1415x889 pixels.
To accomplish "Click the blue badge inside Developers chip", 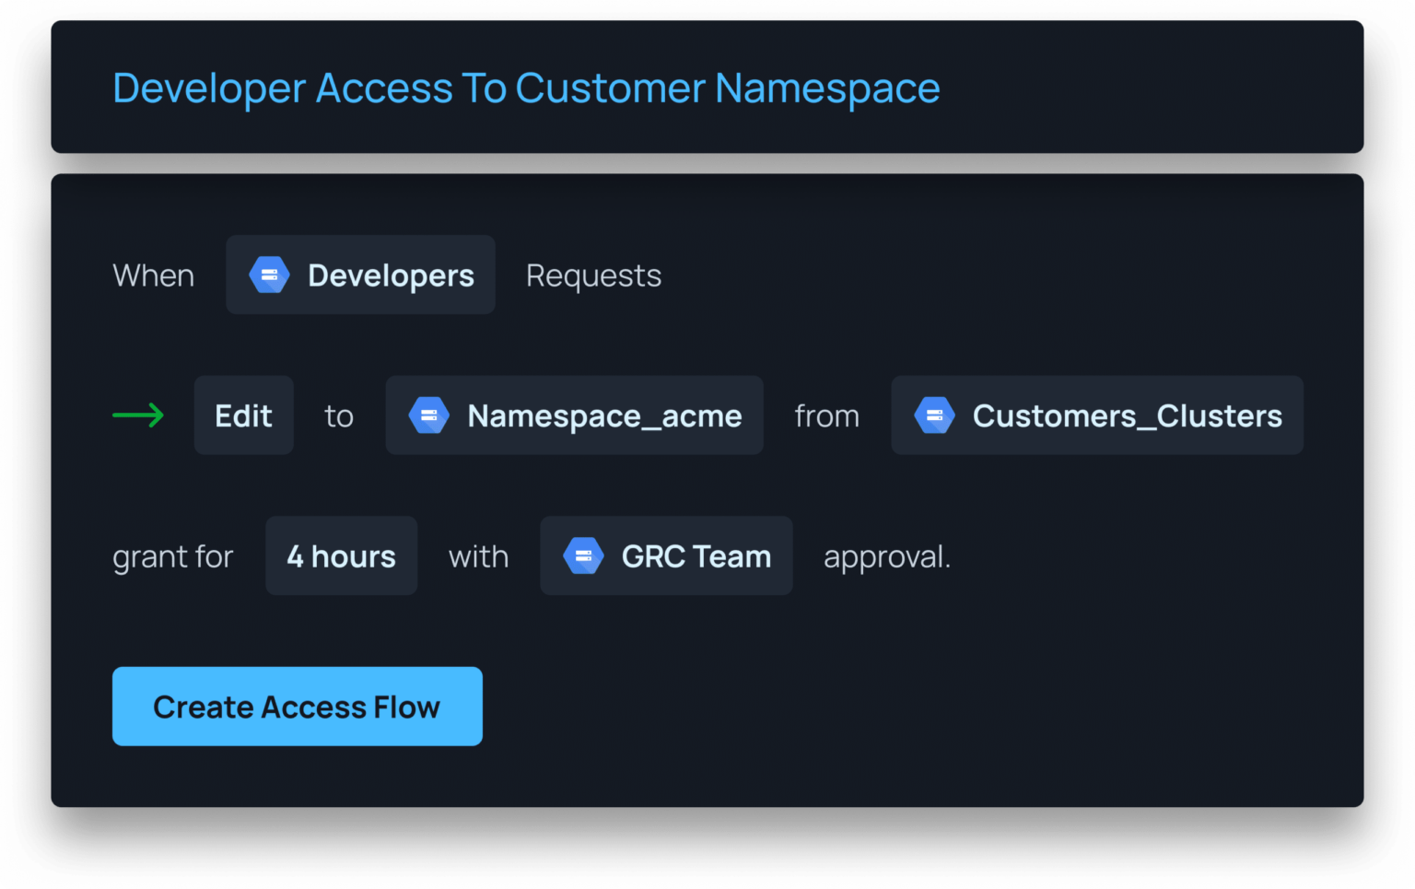I will click(268, 274).
